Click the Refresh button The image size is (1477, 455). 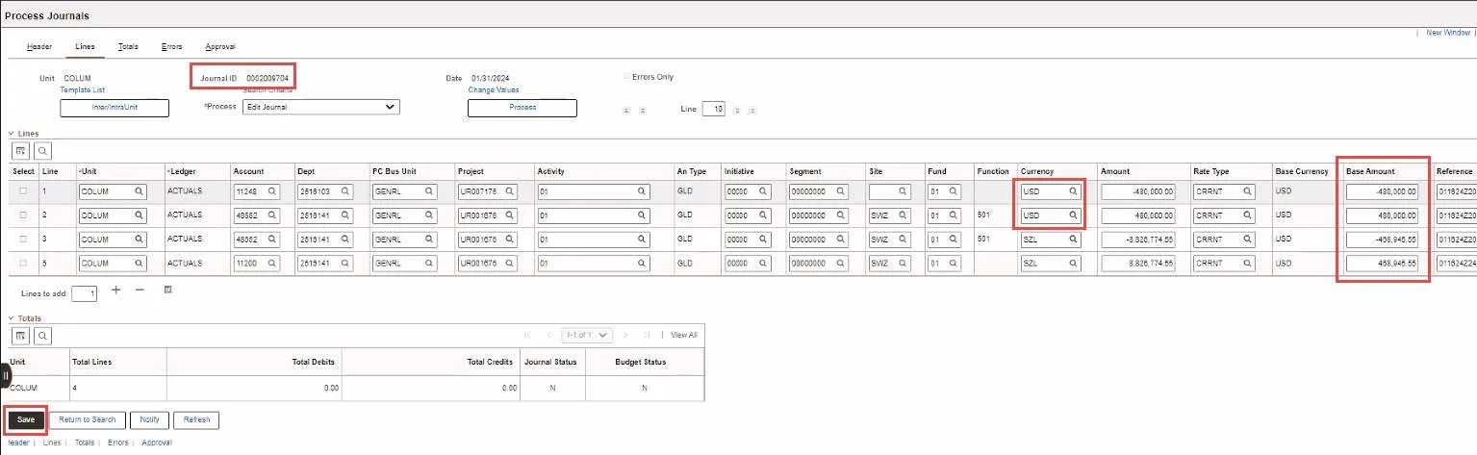pyautogui.click(x=196, y=419)
